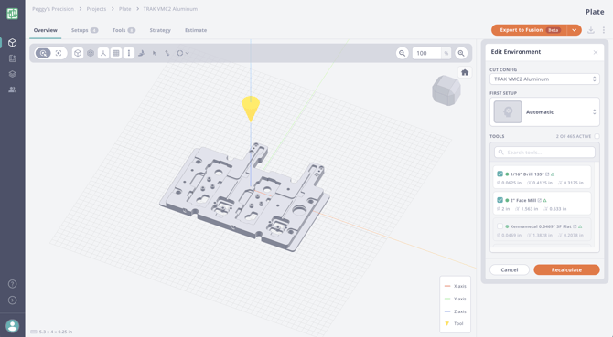Go to Plate breadcrumb link
This screenshot has height=337, width=613.
click(125, 9)
